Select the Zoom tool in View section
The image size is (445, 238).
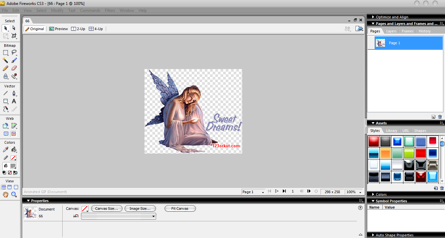tap(13, 194)
